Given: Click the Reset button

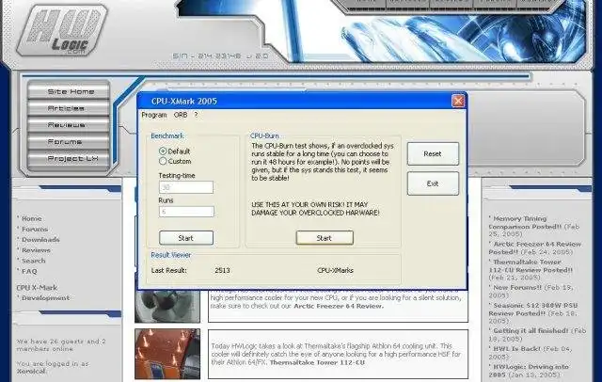Looking at the screenshot, I should click(x=433, y=153).
